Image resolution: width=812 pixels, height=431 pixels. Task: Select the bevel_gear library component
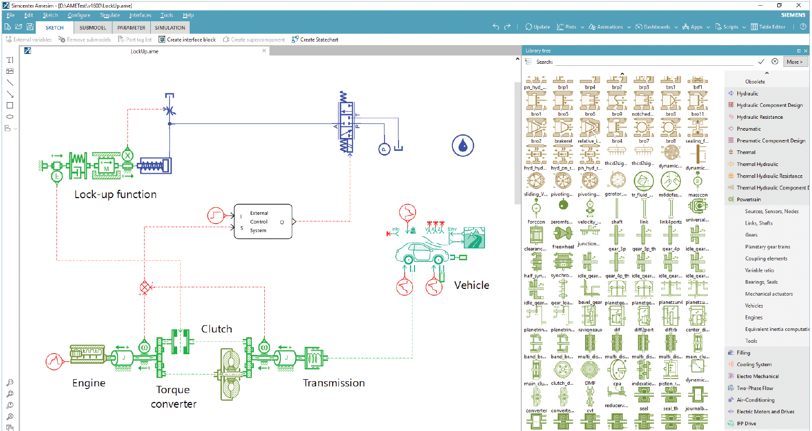pos(590,293)
